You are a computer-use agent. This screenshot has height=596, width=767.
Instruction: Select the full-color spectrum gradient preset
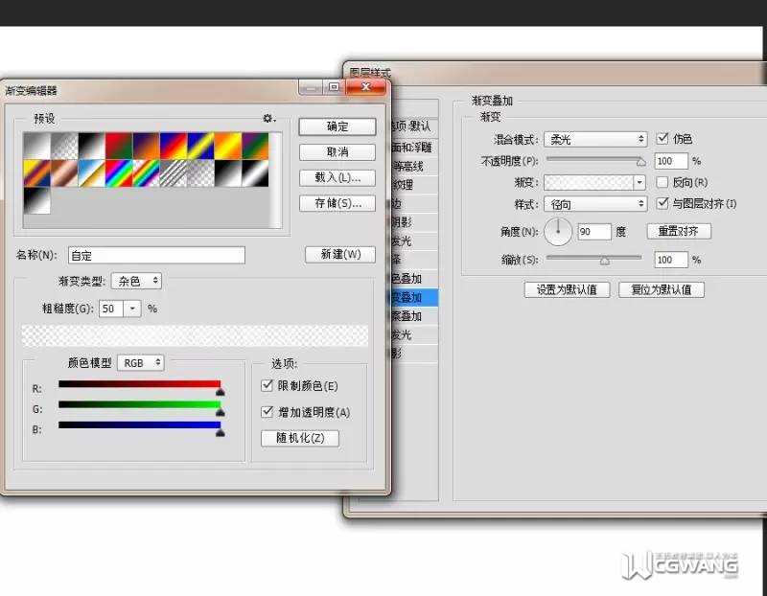click(x=119, y=173)
